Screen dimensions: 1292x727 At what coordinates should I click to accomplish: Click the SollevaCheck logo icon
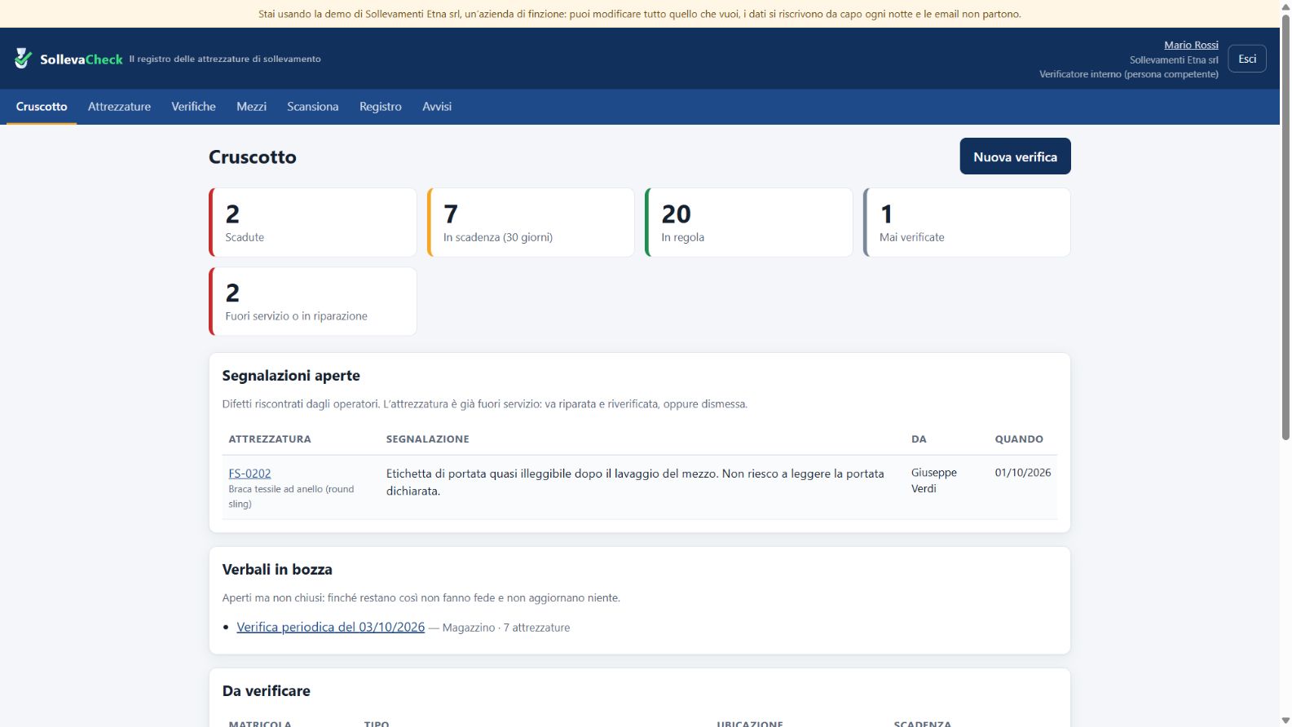(x=24, y=58)
